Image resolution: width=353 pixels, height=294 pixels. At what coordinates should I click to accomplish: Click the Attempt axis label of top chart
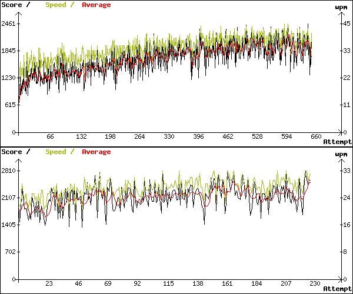338,142
